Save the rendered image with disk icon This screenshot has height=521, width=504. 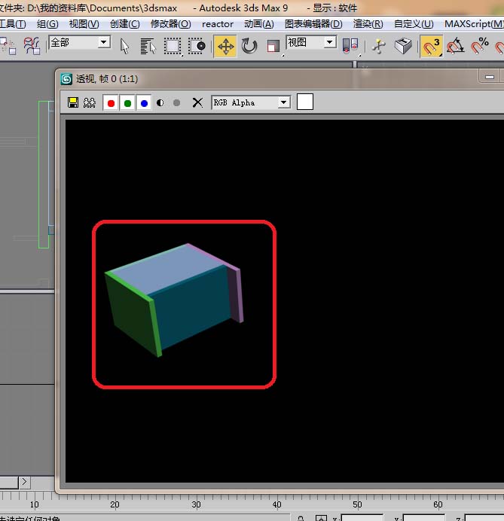[73, 102]
